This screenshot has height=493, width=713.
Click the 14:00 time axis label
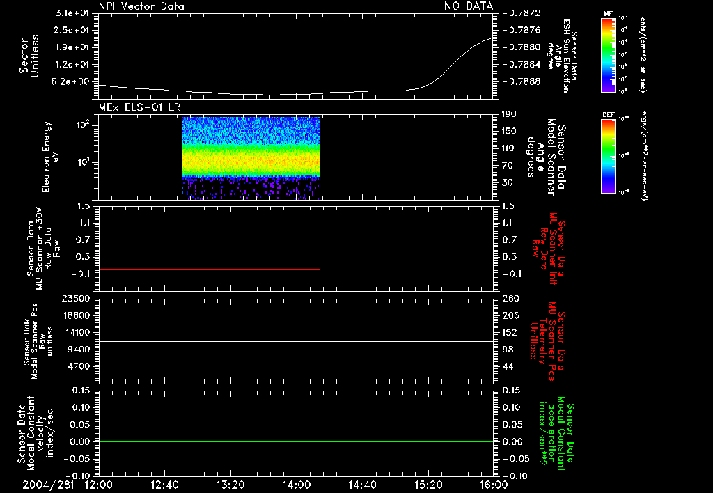click(x=297, y=485)
